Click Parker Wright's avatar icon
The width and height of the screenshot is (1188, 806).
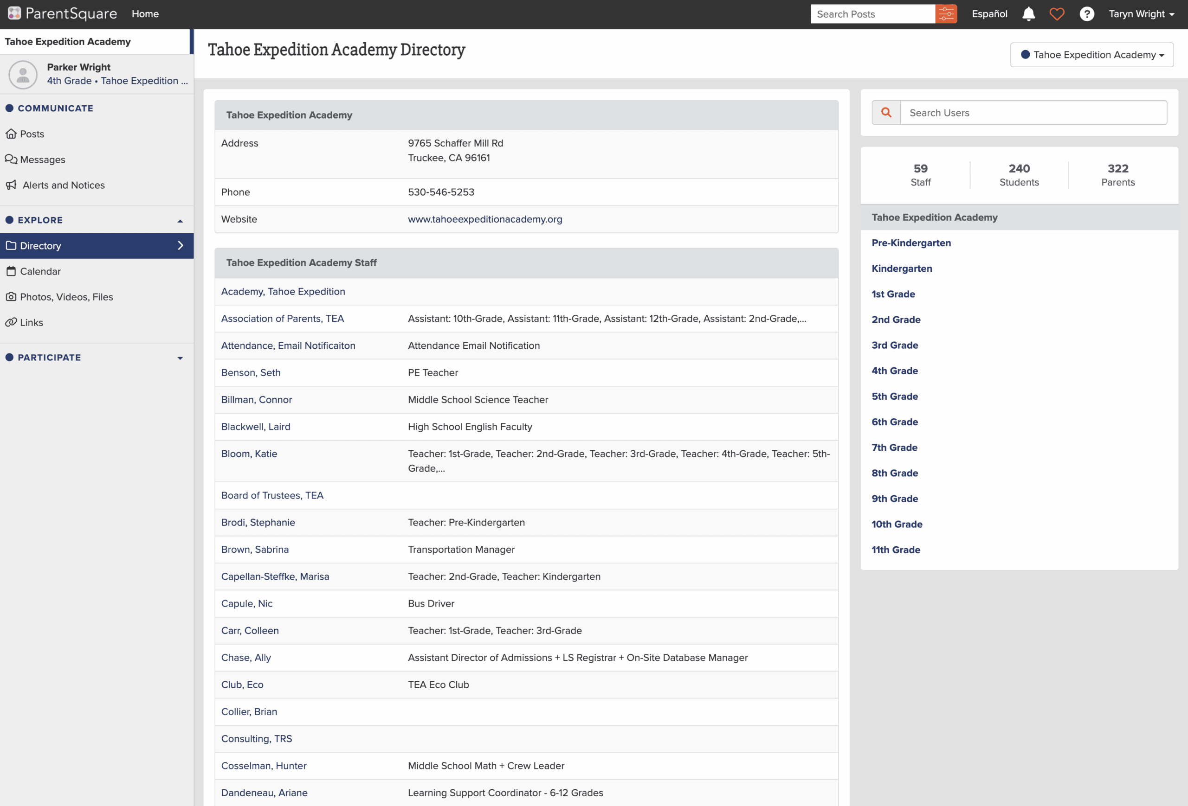click(x=23, y=75)
